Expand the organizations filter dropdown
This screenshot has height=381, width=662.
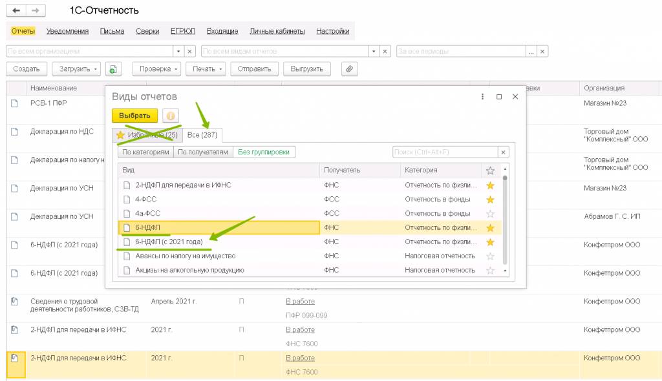click(178, 52)
